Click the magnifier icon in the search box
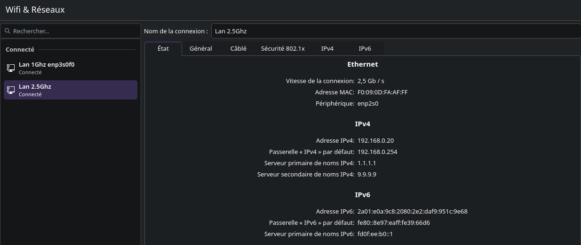Viewport: 581px width, 245px height. [8, 31]
